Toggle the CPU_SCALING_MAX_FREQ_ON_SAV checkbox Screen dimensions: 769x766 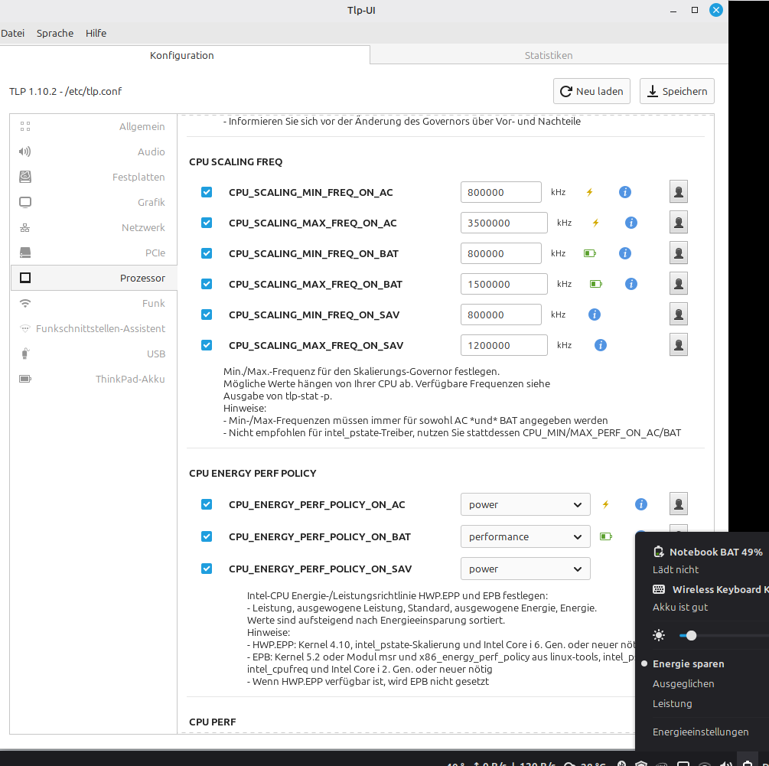(x=207, y=345)
